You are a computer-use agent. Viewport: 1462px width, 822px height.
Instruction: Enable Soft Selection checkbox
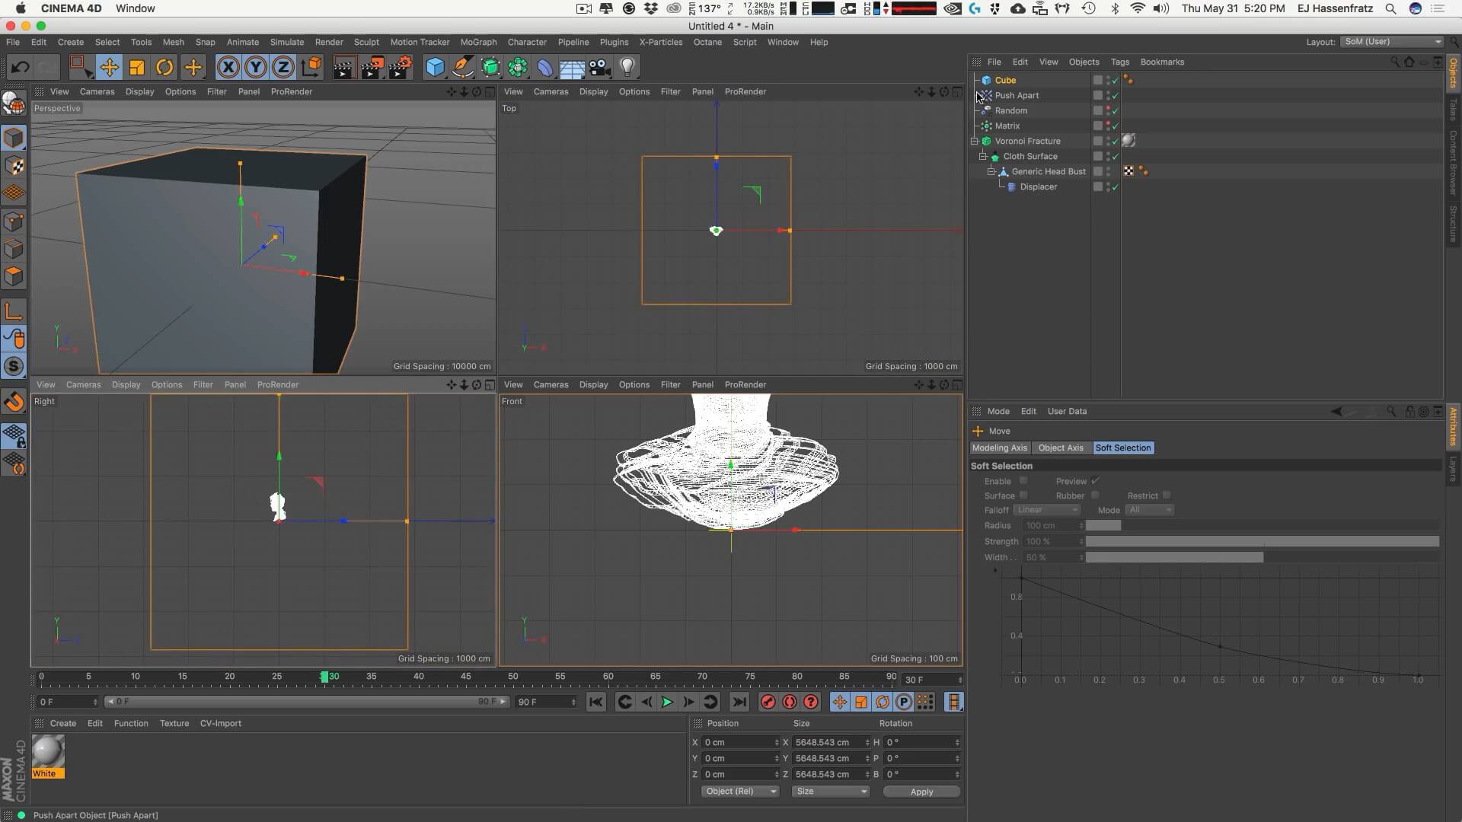(x=1023, y=481)
